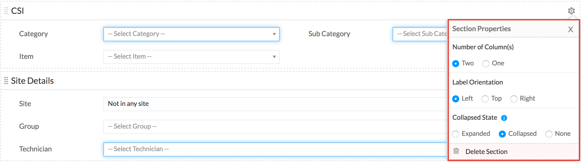Open the Select Technician dropdown

275,149
